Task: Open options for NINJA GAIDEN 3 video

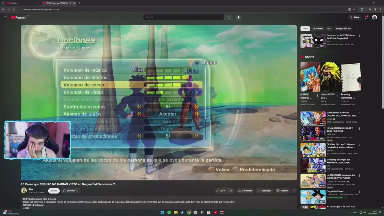Action: 359,128
